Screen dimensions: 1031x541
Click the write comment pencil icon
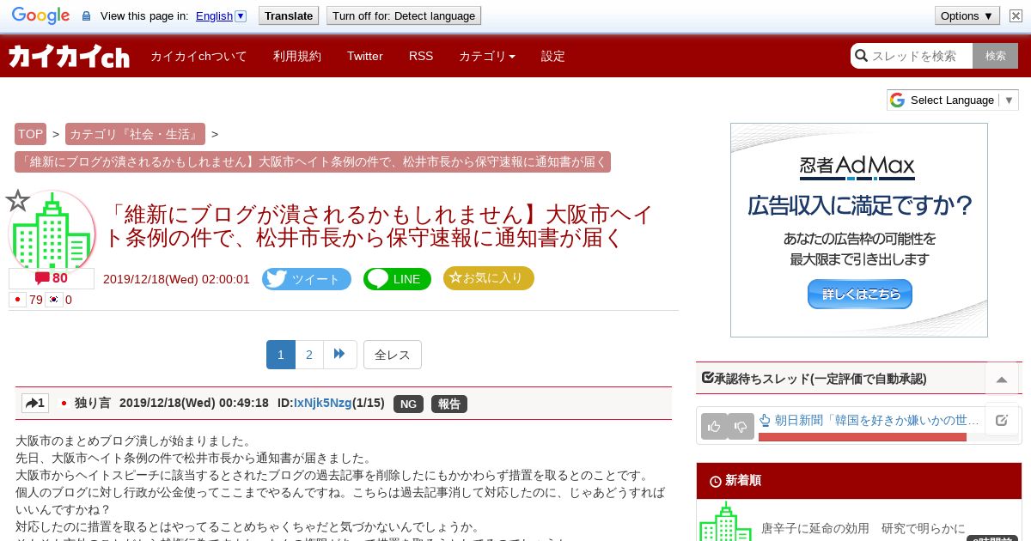tap(1002, 420)
